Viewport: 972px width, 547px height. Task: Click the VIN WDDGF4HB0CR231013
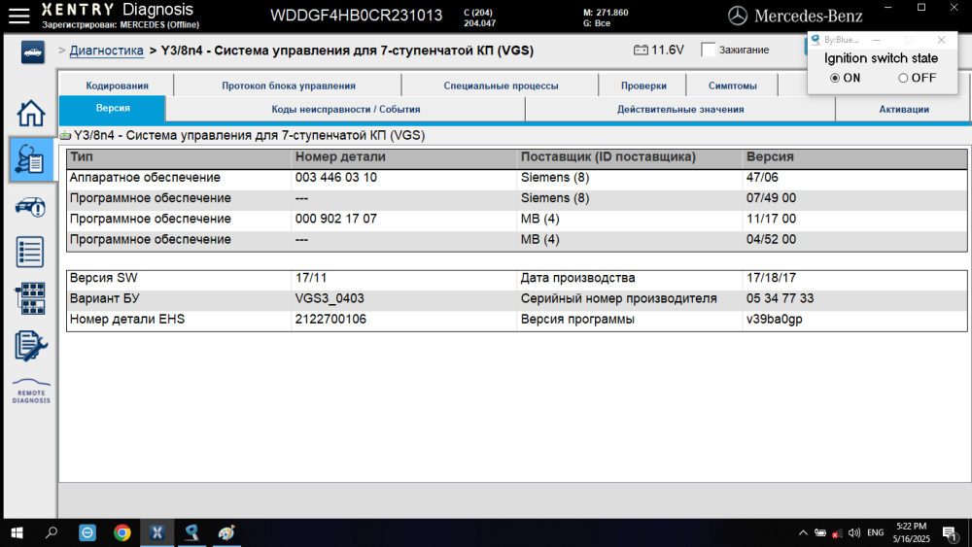[x=356, y=16]
